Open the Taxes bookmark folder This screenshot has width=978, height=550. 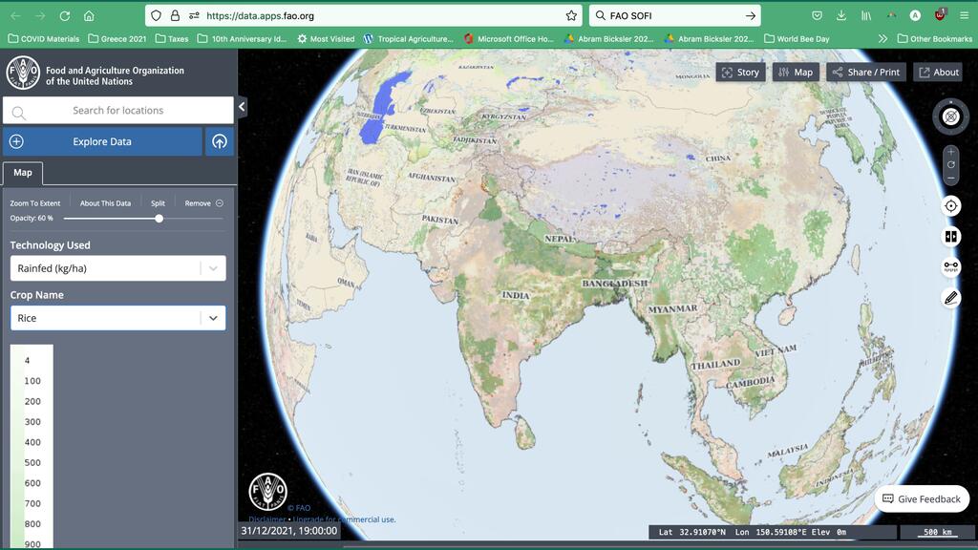pyautogui.click(x=172, y=38)
